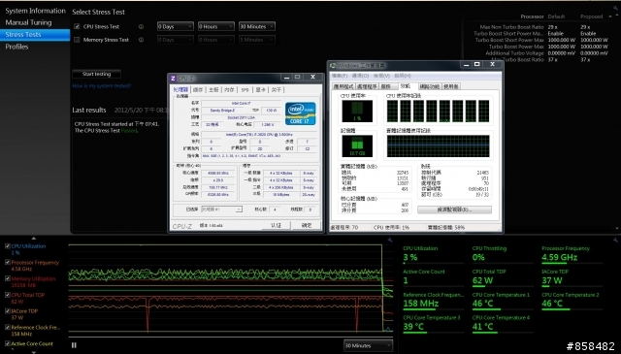Open the graph time range 30 Minutes dropdown
The image size is (621, 354).
tap(368, 345)
